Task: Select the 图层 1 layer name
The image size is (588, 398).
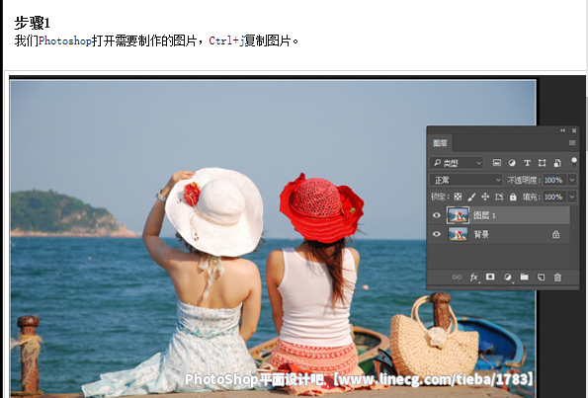Action: 484,215
